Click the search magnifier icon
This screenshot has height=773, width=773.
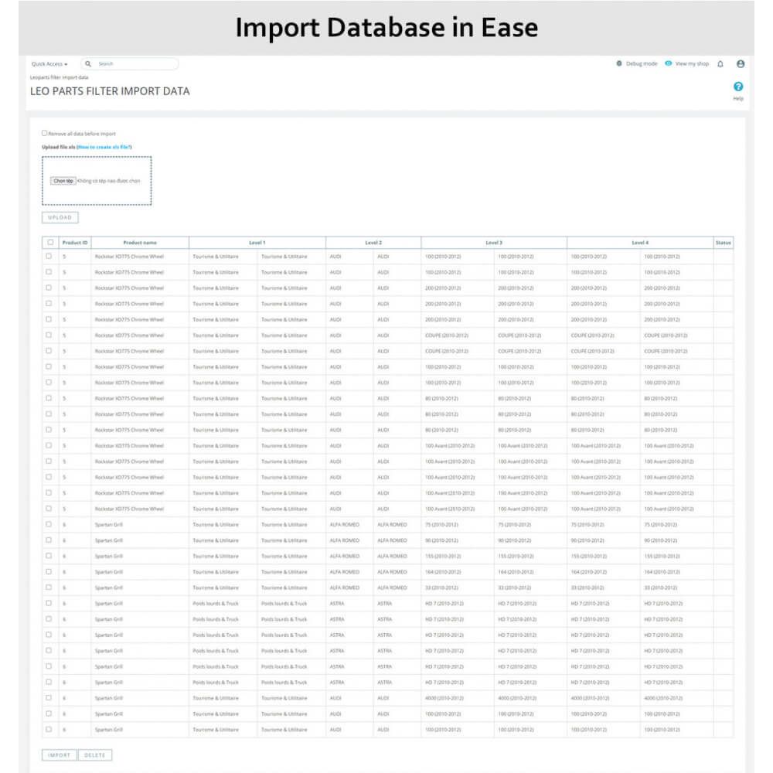click(x=89, y=64)
